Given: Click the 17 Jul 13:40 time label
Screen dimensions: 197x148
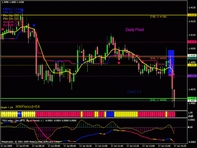Looking at the screenshot, I should [x=164, y=146].
